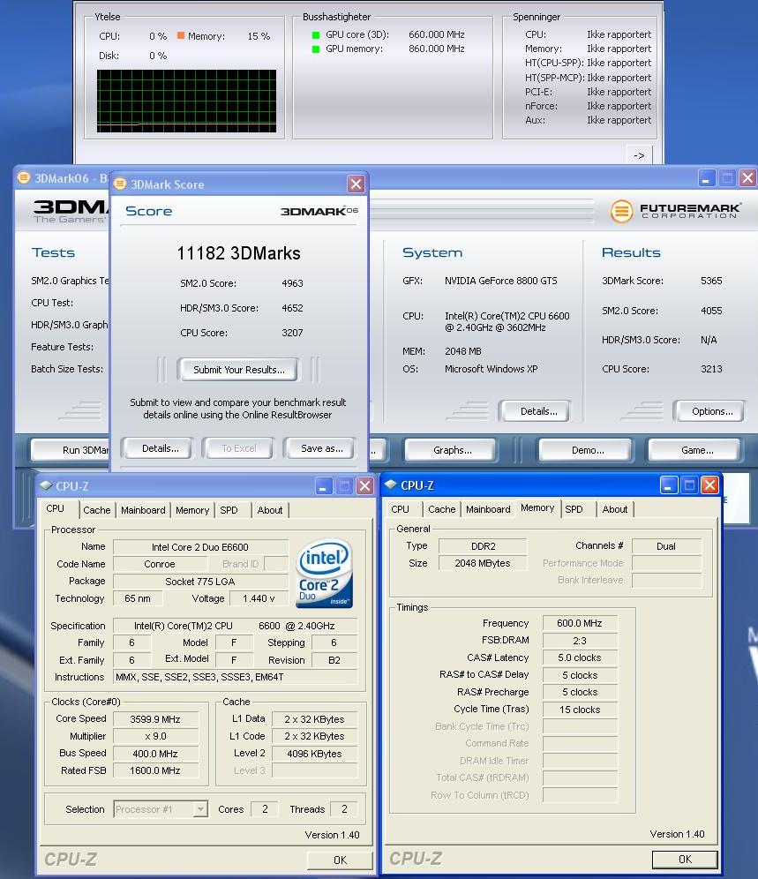Click the Submit Your Results button
758x879 pixels.
pos(237,370)
